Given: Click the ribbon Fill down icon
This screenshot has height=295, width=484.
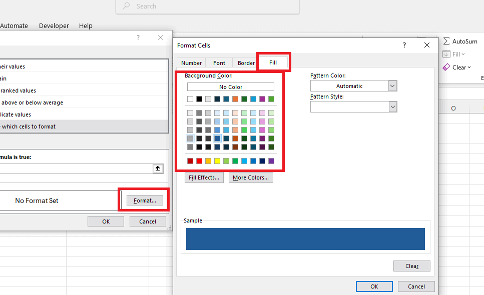Looking at the screenshot, I should click(x=446, y=54).
